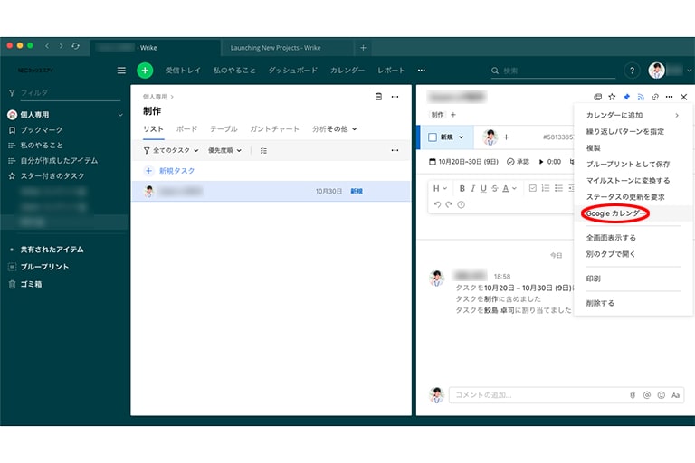Image resolution: width=695 pixels, height=463 pixels.
Task: Apply italic formatting in description
Action: tap(473, 189)
